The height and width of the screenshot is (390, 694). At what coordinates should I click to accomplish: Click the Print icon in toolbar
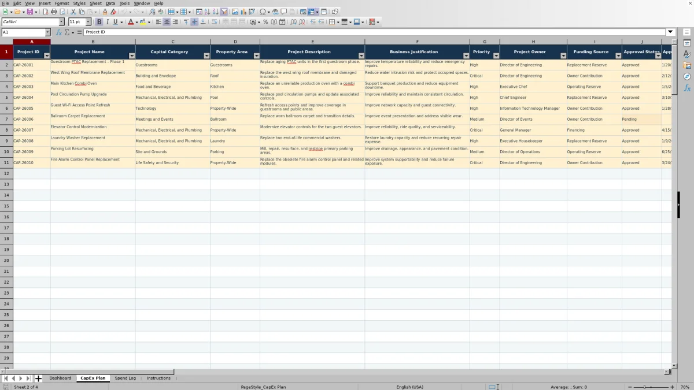(54, 12)
